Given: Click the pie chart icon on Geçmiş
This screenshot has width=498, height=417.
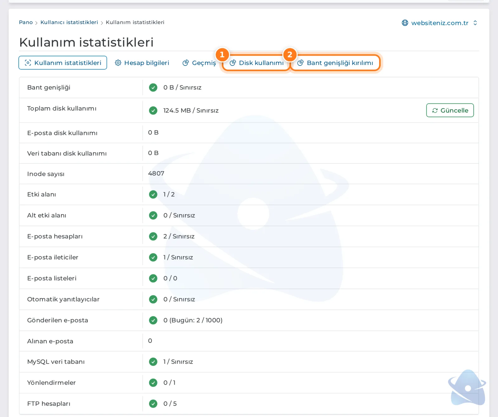Looking at the screenshot, I should point(186,63).
